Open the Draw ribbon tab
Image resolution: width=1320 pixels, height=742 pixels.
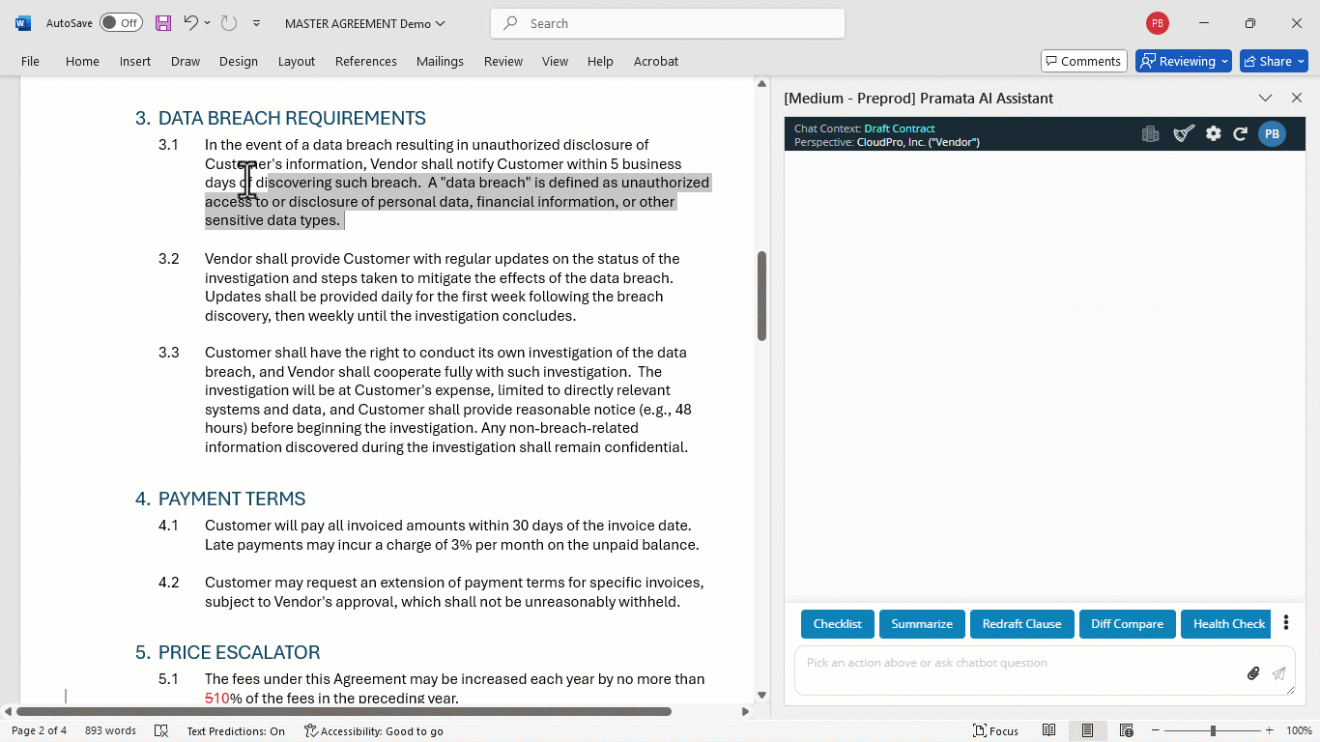coord(186,61)
